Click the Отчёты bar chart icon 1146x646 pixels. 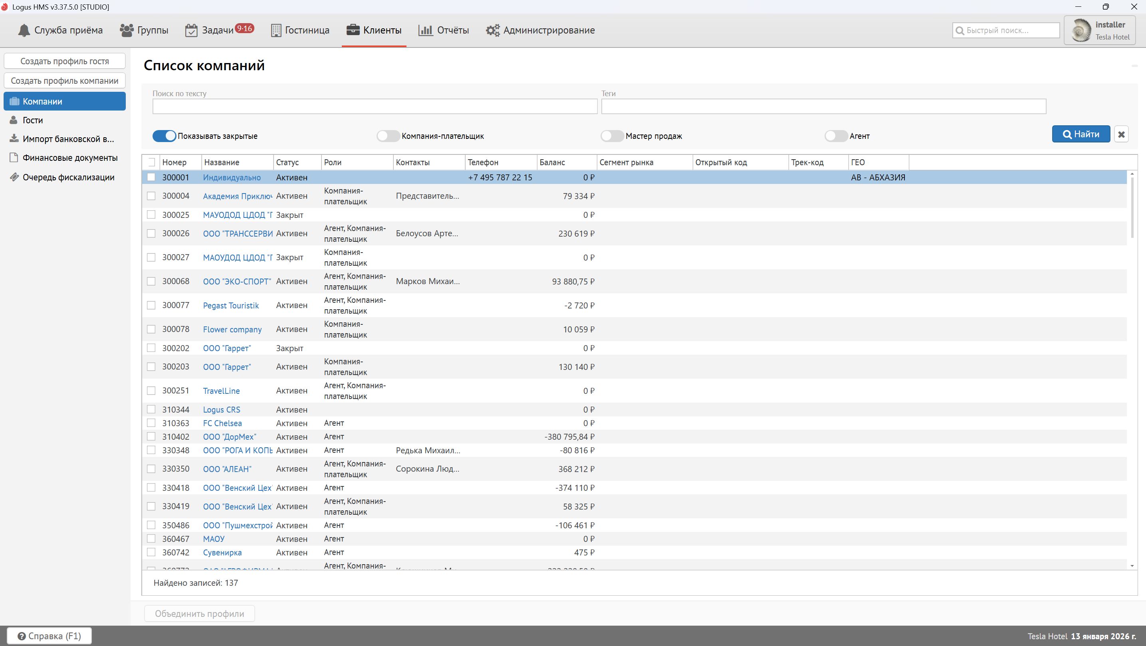click(x=425, y=30)
